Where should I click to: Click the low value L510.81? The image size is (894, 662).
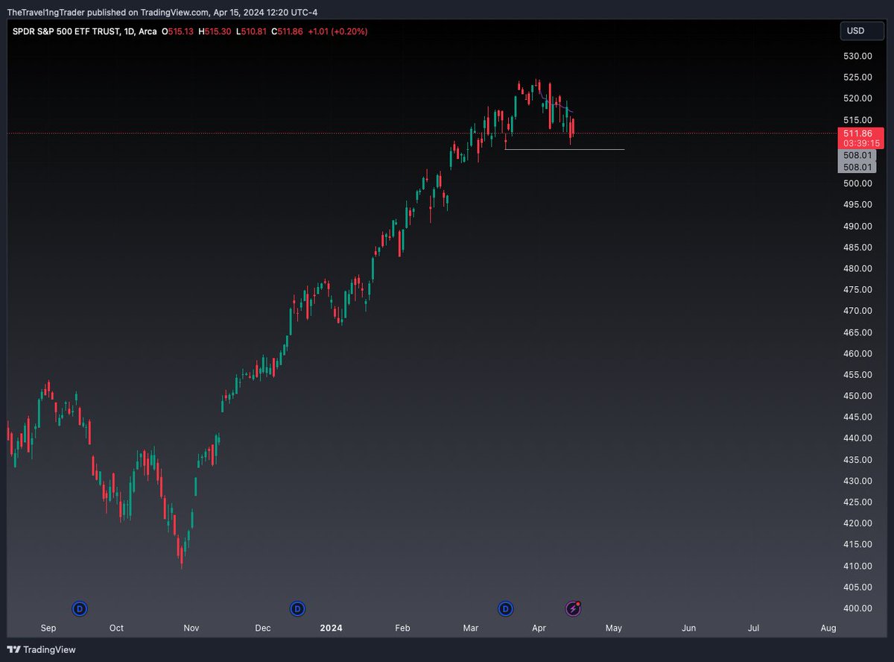(250, 31)
